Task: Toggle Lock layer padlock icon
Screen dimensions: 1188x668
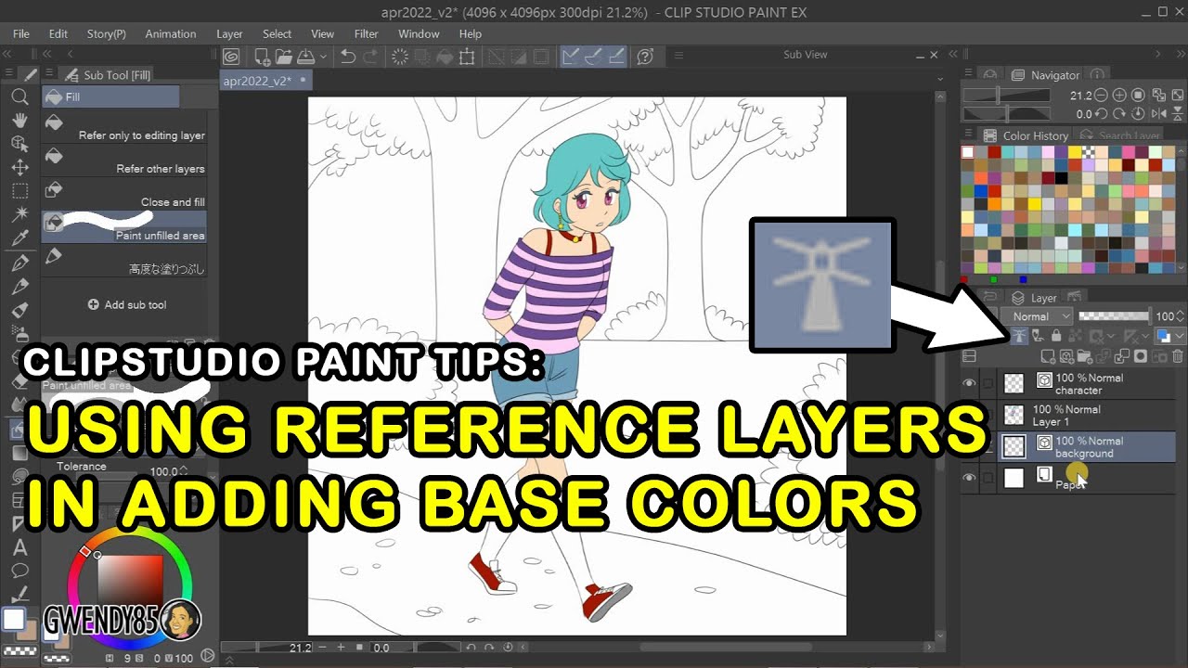Action: coord(1056,336)
